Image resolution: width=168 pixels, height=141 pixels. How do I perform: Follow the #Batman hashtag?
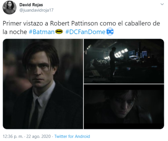click(42, 32)
